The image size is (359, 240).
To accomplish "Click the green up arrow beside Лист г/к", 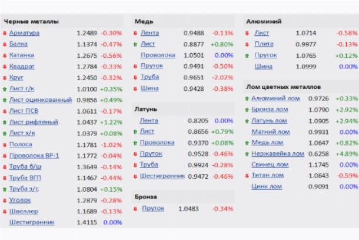I will click(x=5, y=89).
